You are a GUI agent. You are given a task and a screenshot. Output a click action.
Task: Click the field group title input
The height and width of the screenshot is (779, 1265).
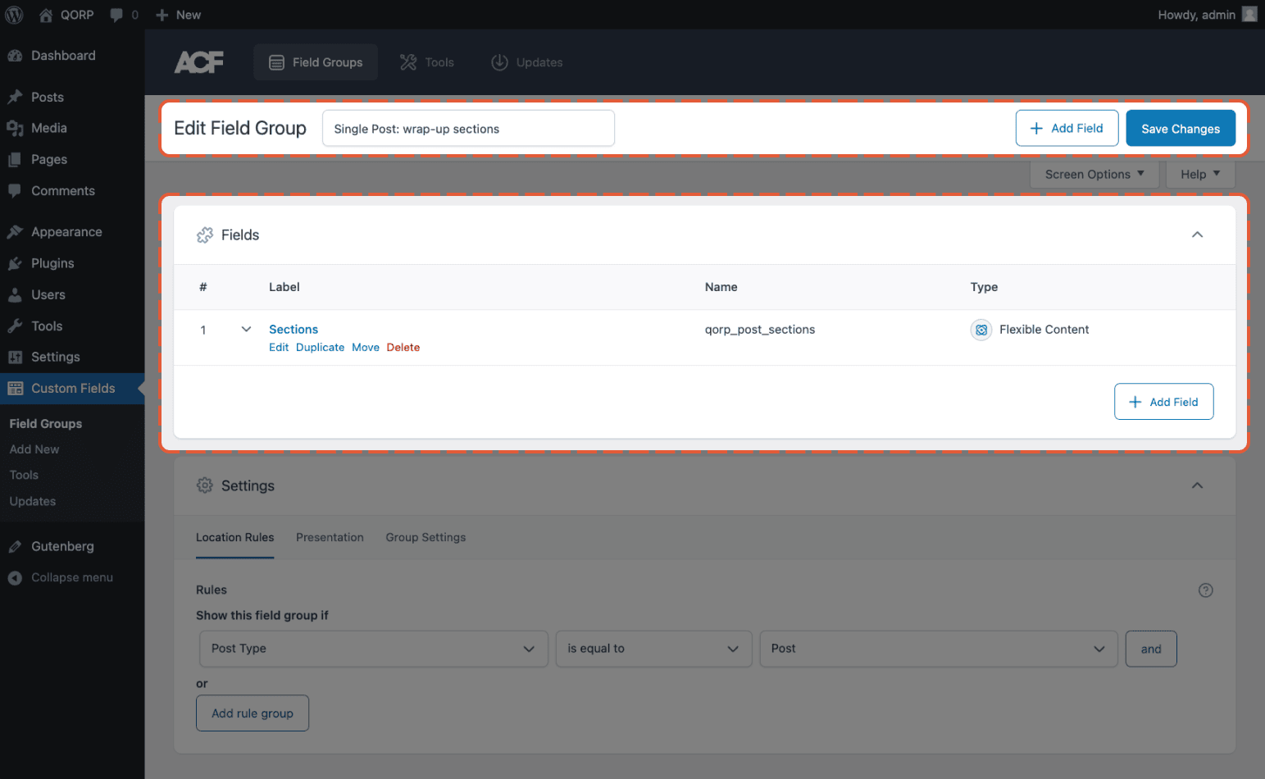click(468, 128)
